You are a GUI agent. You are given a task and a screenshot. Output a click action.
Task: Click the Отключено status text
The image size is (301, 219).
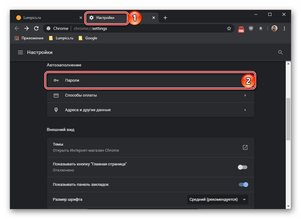63,170
